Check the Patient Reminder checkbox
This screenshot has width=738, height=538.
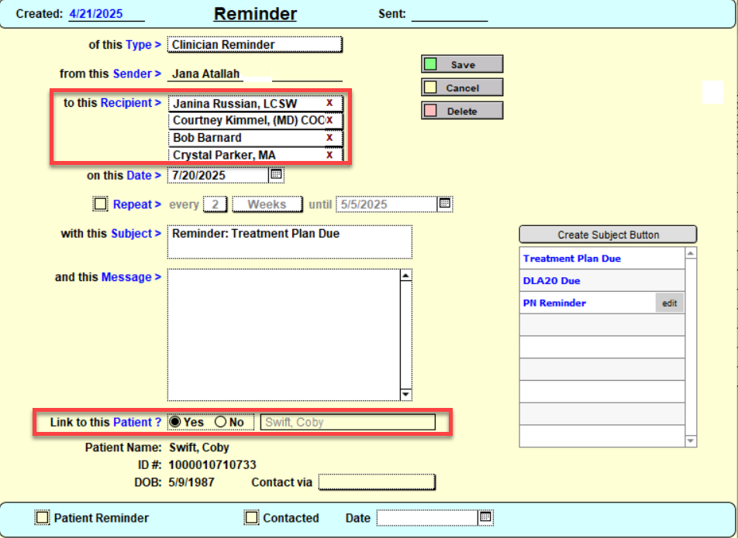click(x=43, y=518)
